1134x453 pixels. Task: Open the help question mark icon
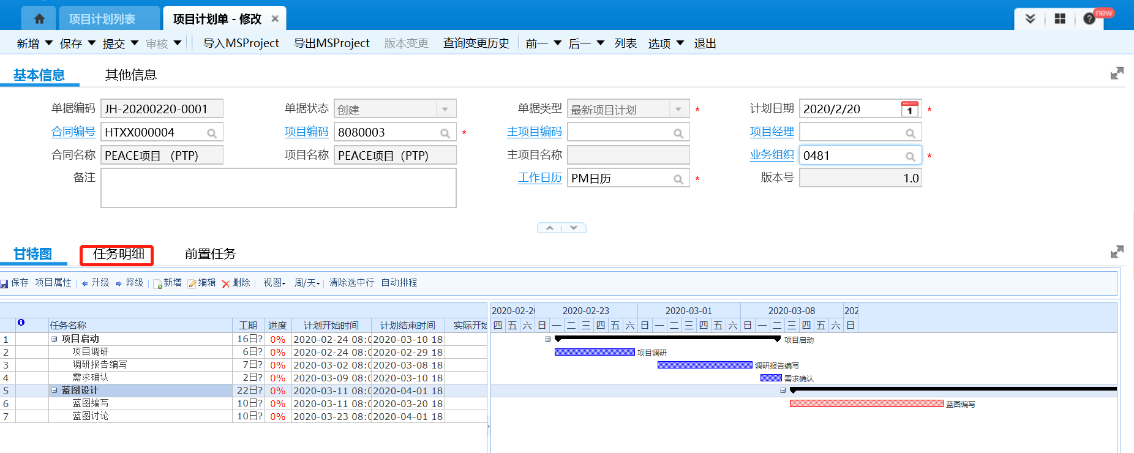1089,19
